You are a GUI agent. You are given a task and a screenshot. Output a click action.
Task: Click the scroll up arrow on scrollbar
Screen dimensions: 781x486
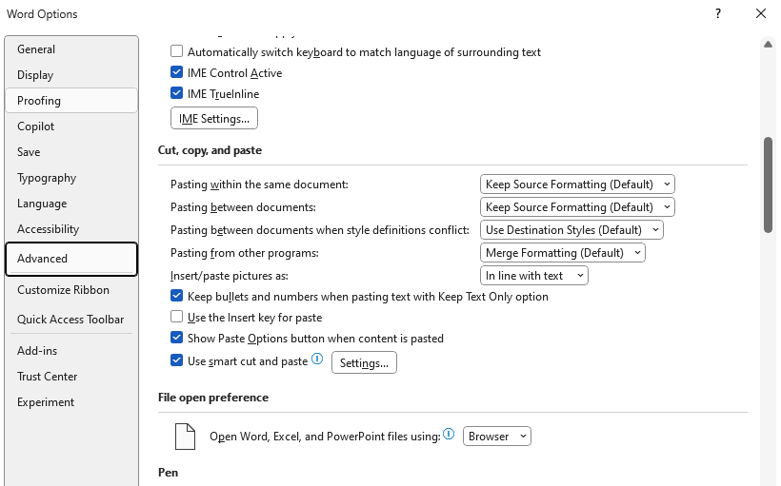[x=768, y=45]
